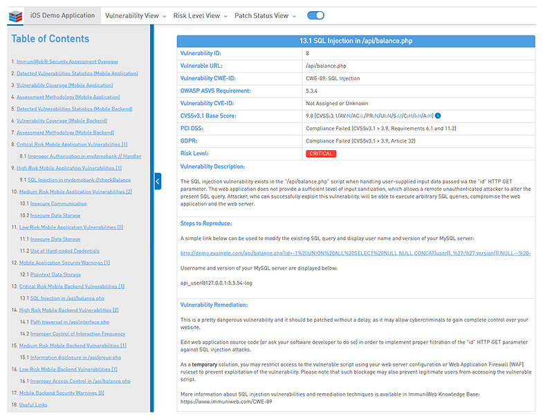Jump to Useful Links section
Screen dimensions: 543x420
33,404
